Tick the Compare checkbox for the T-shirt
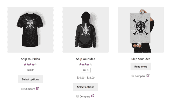Screen dimensions: 173x106 pos(22,89)
